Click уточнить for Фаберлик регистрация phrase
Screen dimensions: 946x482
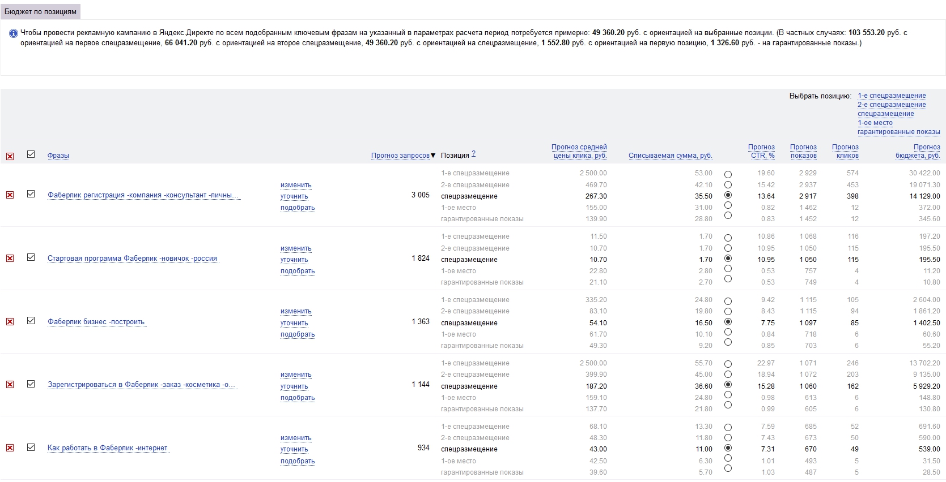(x=294, y=196)
